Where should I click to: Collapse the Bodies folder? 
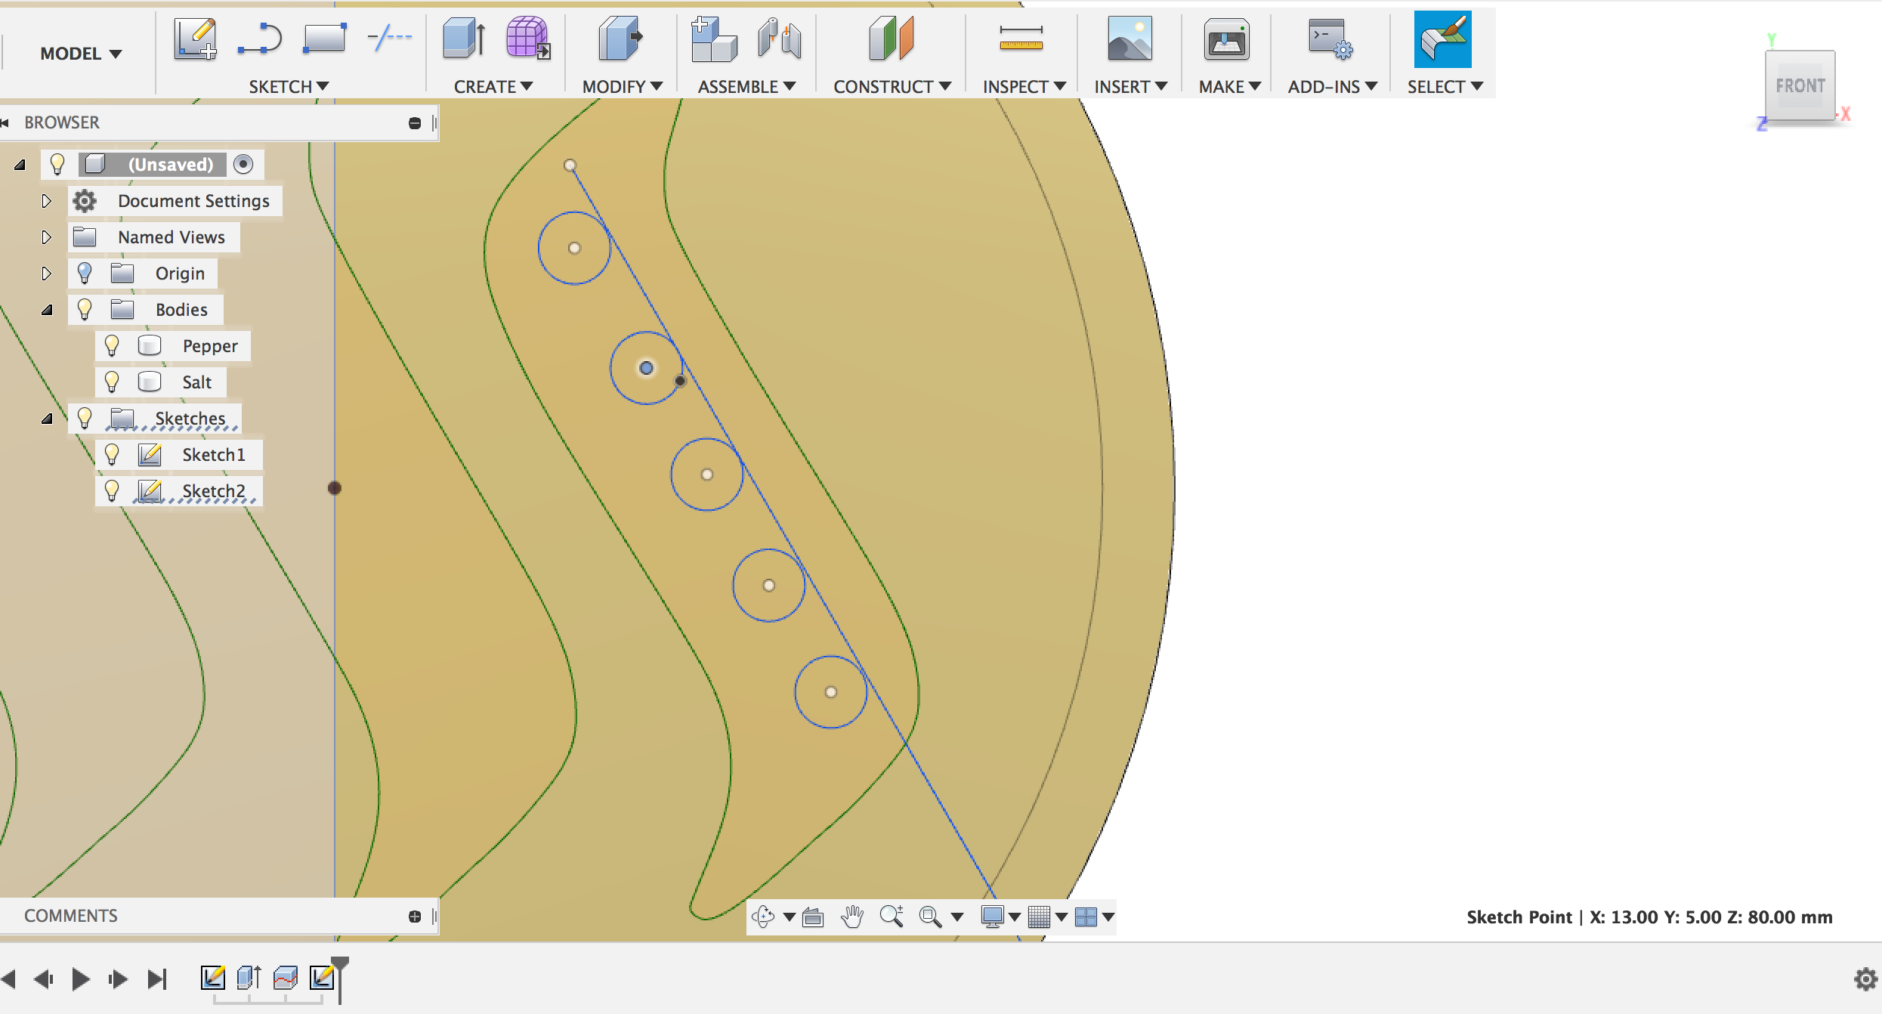47,310
